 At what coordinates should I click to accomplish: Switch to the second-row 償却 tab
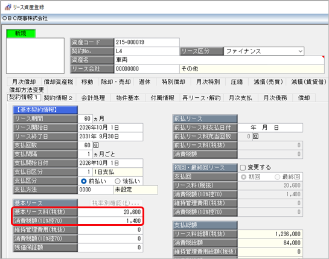[304, 98]
